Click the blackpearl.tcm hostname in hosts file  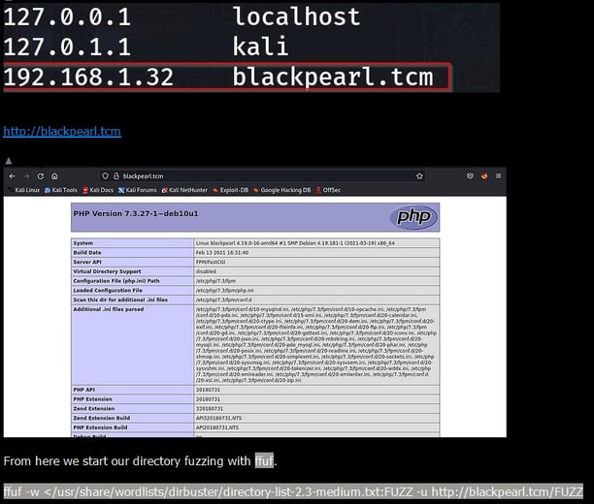point(333,78)
